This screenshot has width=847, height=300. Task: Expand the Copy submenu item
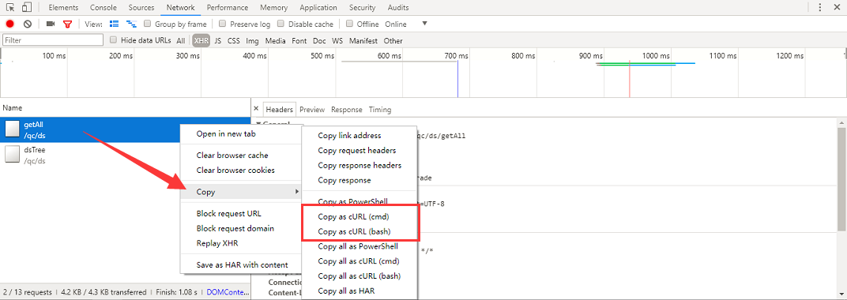click(240, 192)
